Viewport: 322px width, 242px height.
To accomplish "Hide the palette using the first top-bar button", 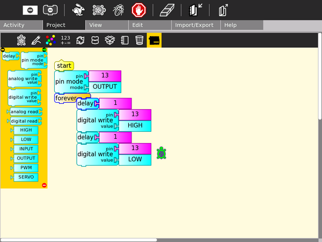I will click(30, 10).
